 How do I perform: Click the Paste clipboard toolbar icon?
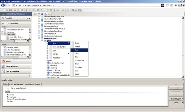pyautogui.click(x=33, y=10)
